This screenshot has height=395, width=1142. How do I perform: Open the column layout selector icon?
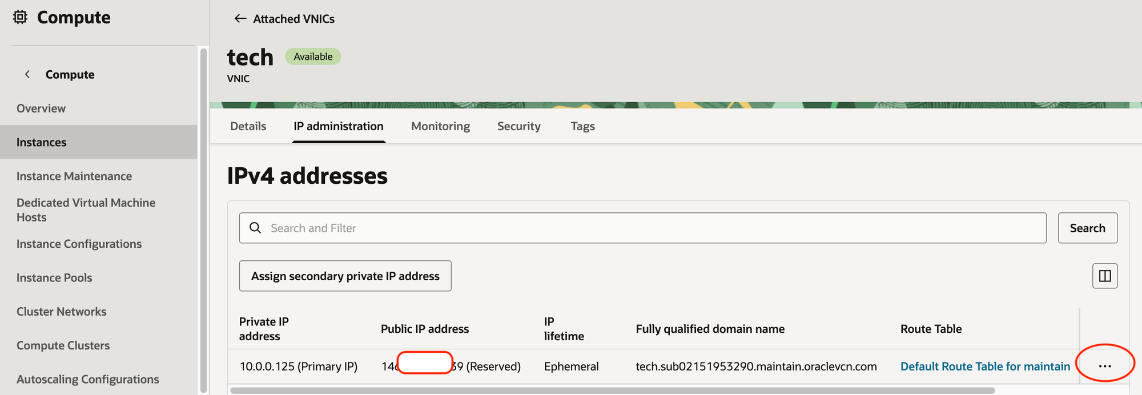(1104, 276)
